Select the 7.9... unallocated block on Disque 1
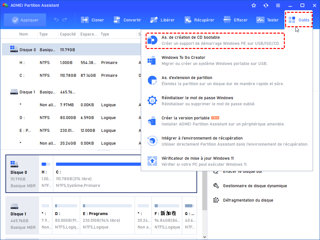 click(45, 215)
